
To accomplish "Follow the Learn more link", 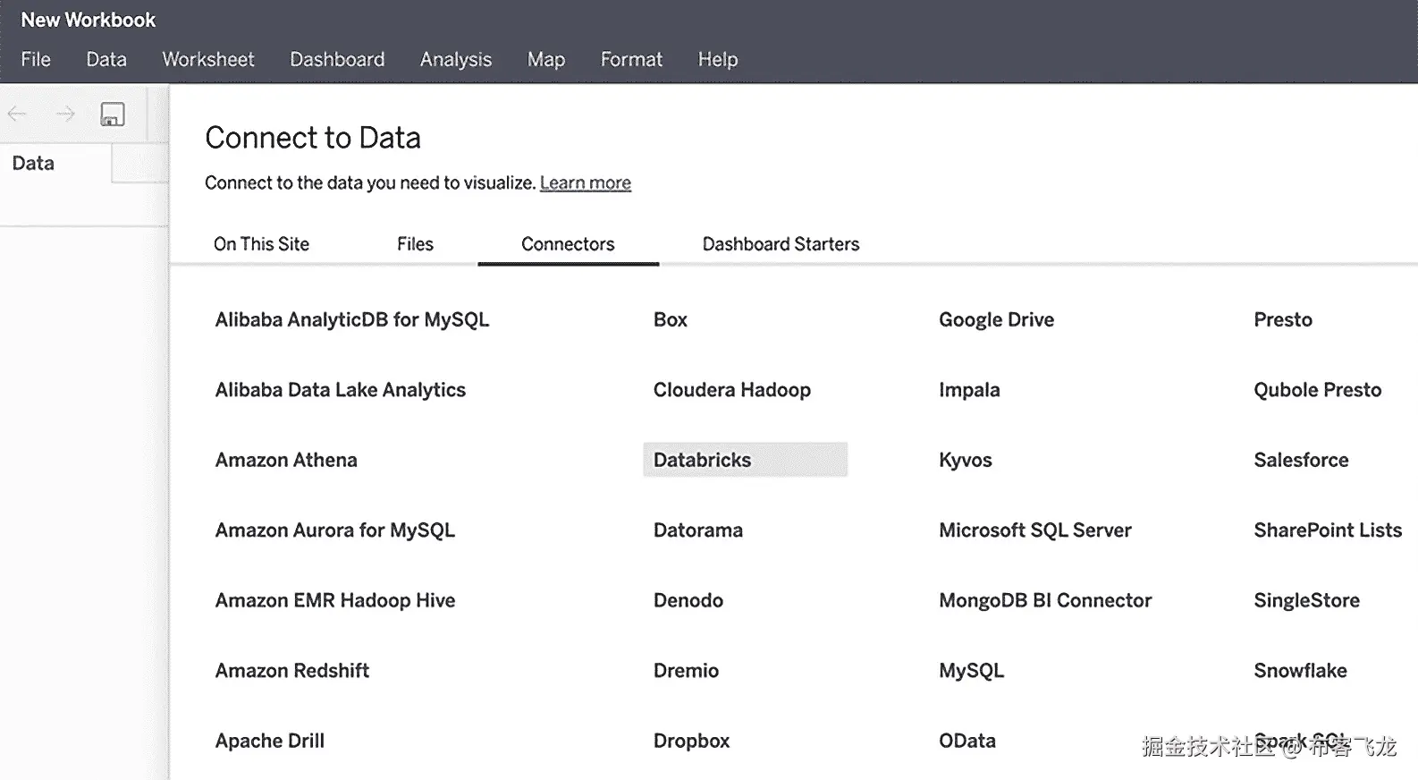I will [586, 182].
